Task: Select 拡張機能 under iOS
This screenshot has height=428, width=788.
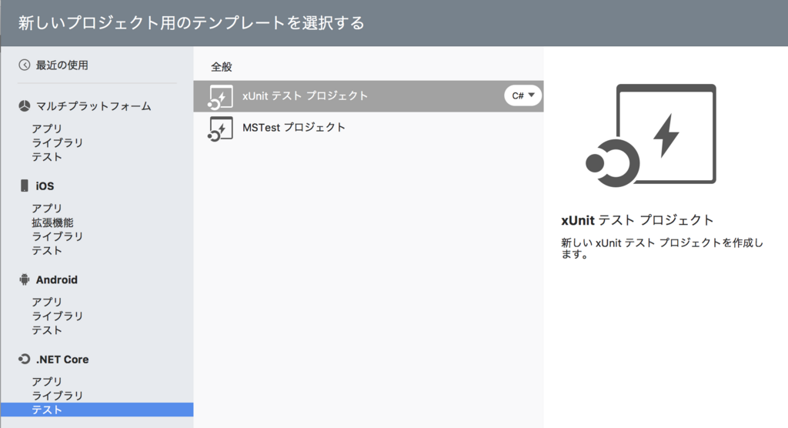Action: tap(52, 222)
